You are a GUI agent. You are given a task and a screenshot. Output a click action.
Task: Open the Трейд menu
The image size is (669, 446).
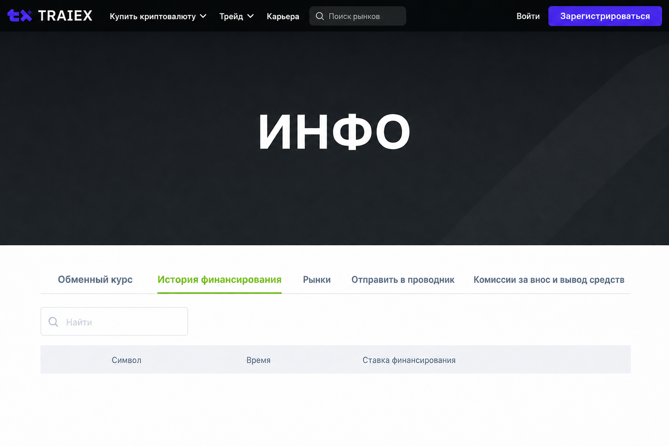[237, 16]
